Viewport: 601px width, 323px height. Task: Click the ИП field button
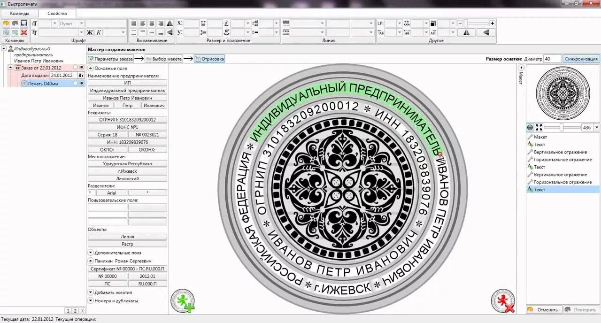click(127, 83)
